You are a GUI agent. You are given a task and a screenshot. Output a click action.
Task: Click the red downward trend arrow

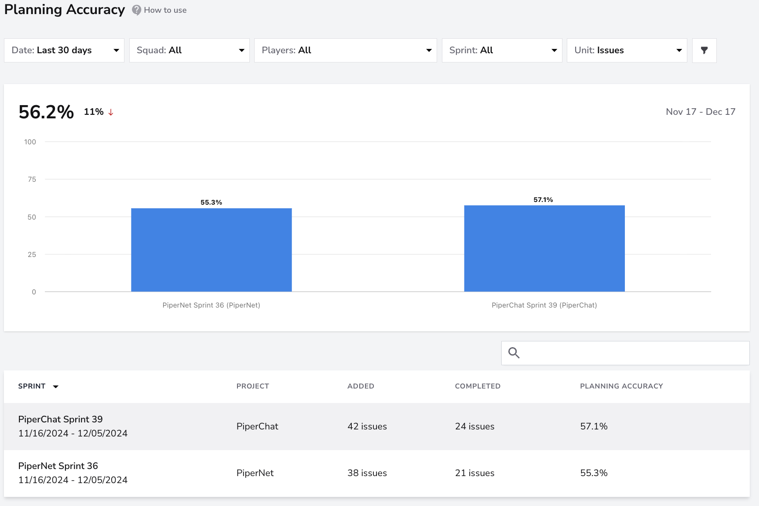111,112
